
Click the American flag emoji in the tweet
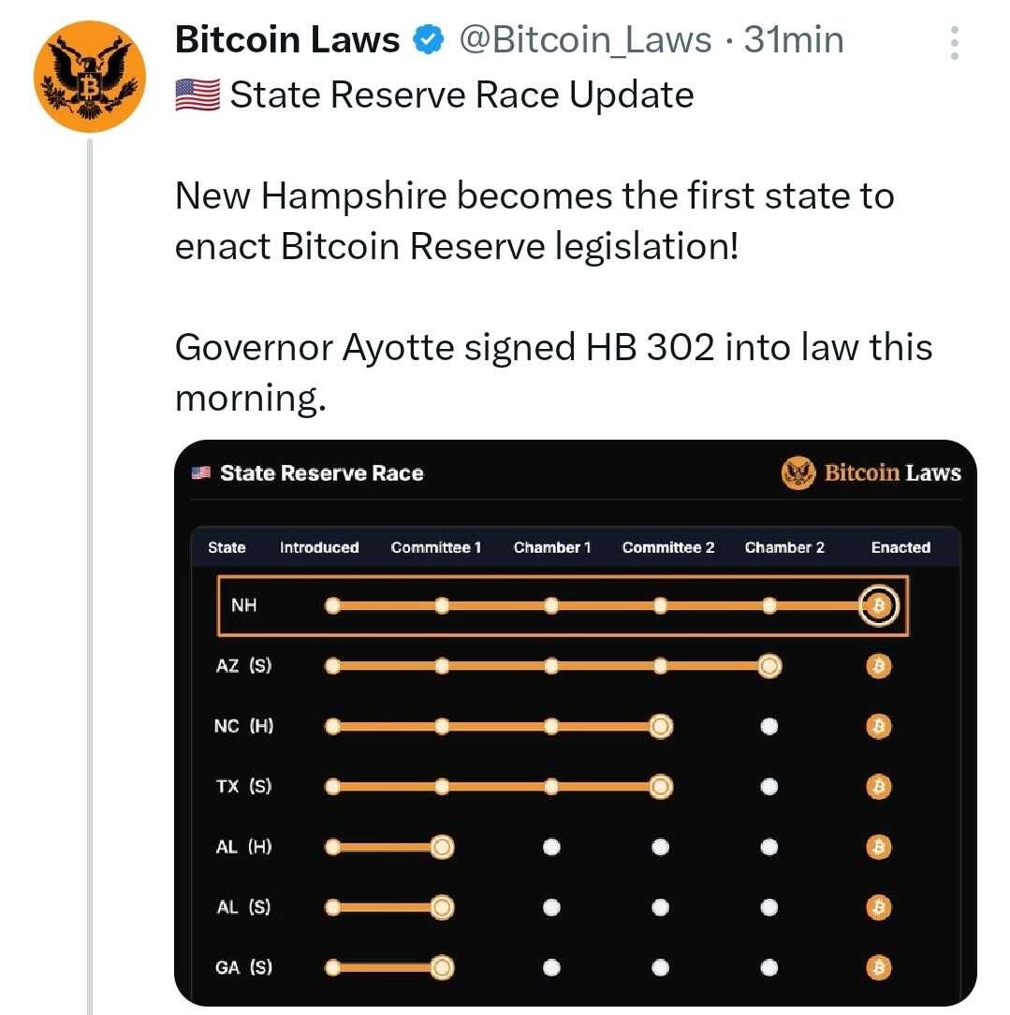[x=198, y=94]
